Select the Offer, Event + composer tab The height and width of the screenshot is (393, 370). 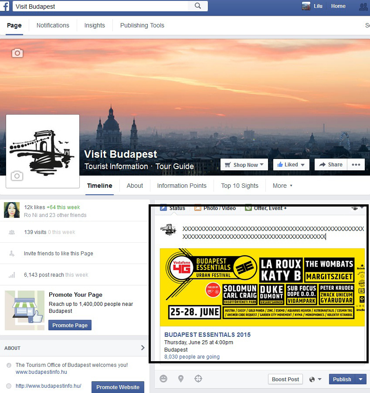(266, 208)
